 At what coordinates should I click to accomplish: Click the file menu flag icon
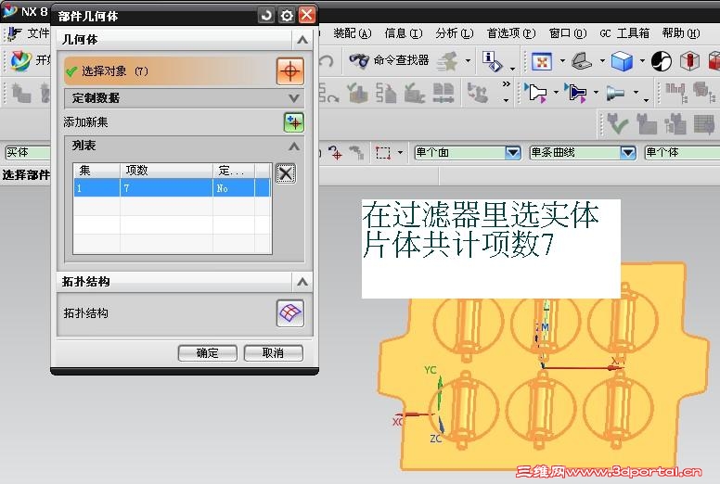15,34
